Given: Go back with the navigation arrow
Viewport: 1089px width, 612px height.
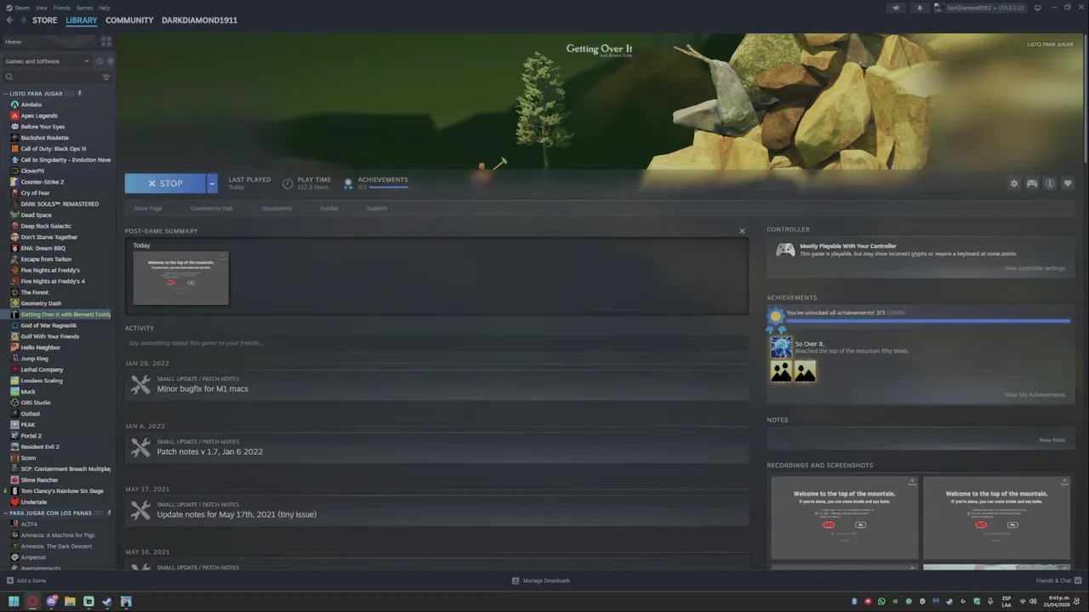Looking at the screenshot, I should point(9,20).
